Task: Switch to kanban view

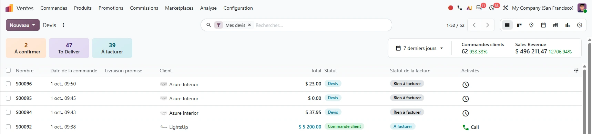Action: pos(519,25)
